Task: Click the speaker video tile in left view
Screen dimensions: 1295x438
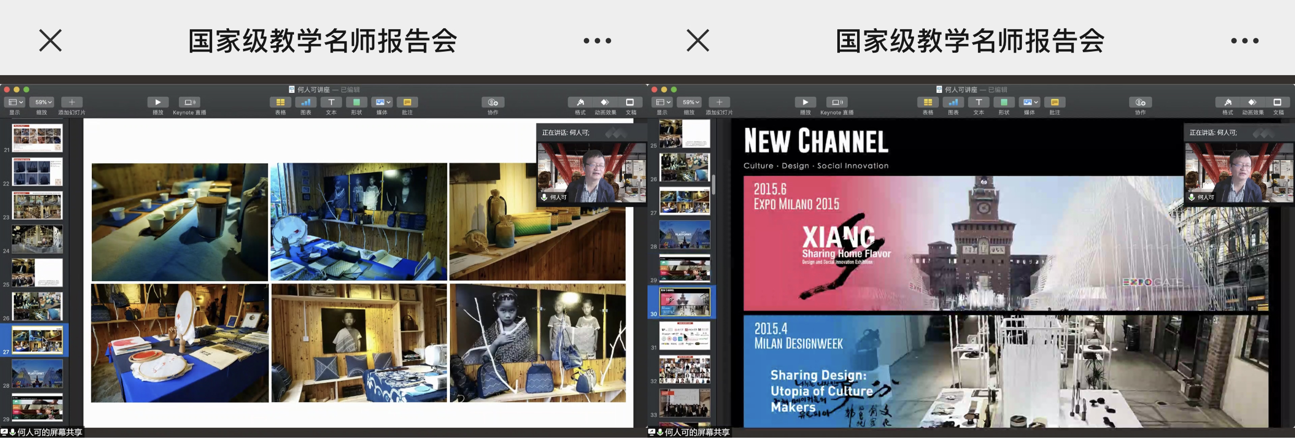Action: coord(592,173)
